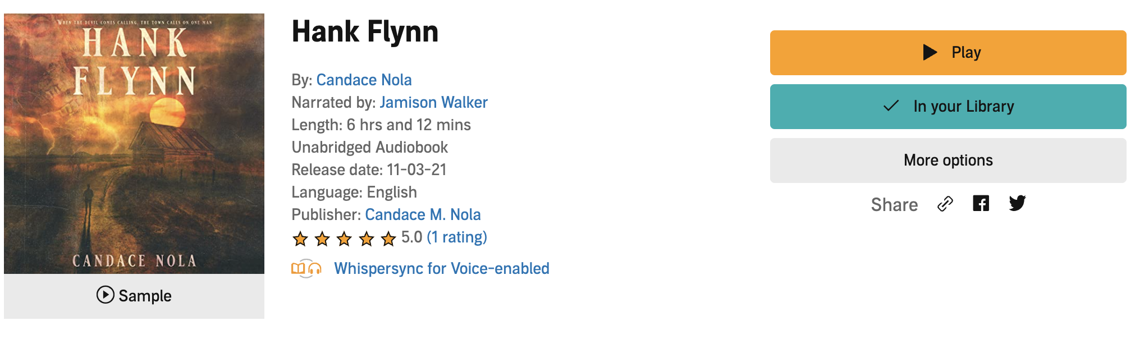Click the Hank Flynn cover artwork
This screenshot has height=339, width=1135.
click(134, 144)
